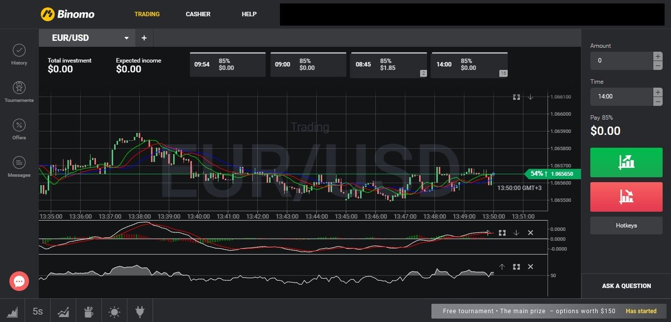Select the 09:54 expiry card

click(228, 64)
